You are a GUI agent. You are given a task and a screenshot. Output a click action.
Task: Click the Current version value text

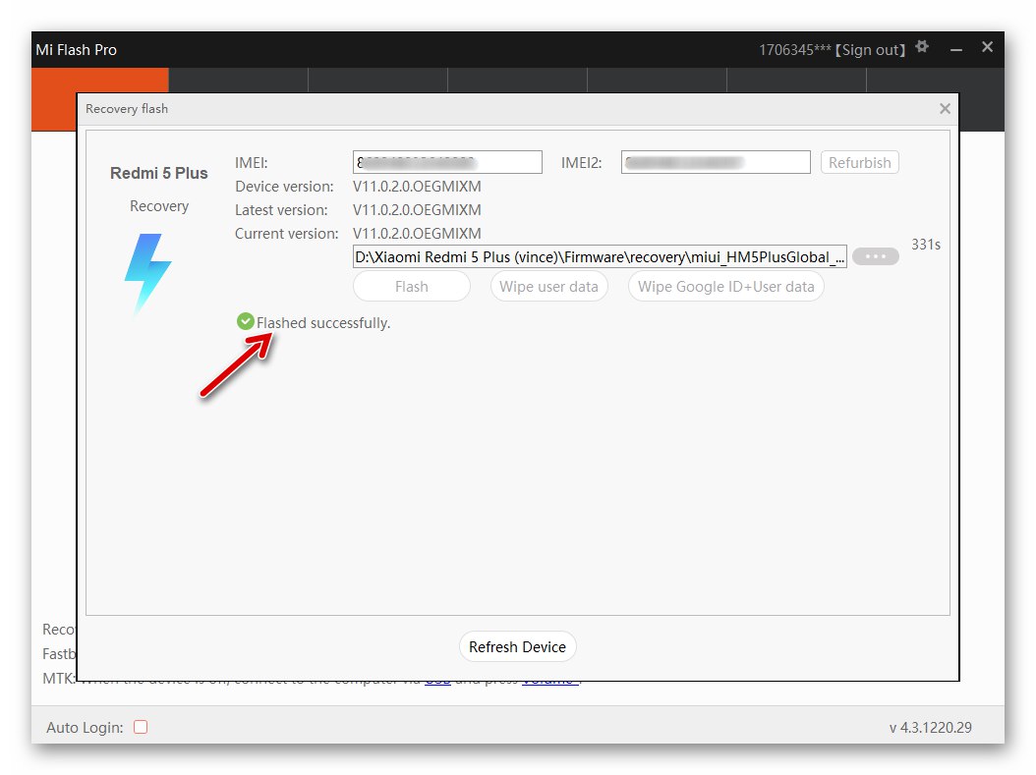417,234
